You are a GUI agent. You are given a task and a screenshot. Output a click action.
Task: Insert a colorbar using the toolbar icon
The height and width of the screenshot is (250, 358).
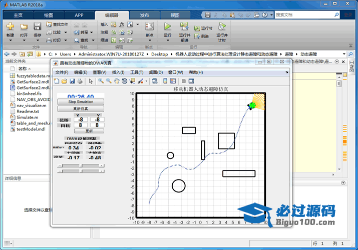coord(165,81)
